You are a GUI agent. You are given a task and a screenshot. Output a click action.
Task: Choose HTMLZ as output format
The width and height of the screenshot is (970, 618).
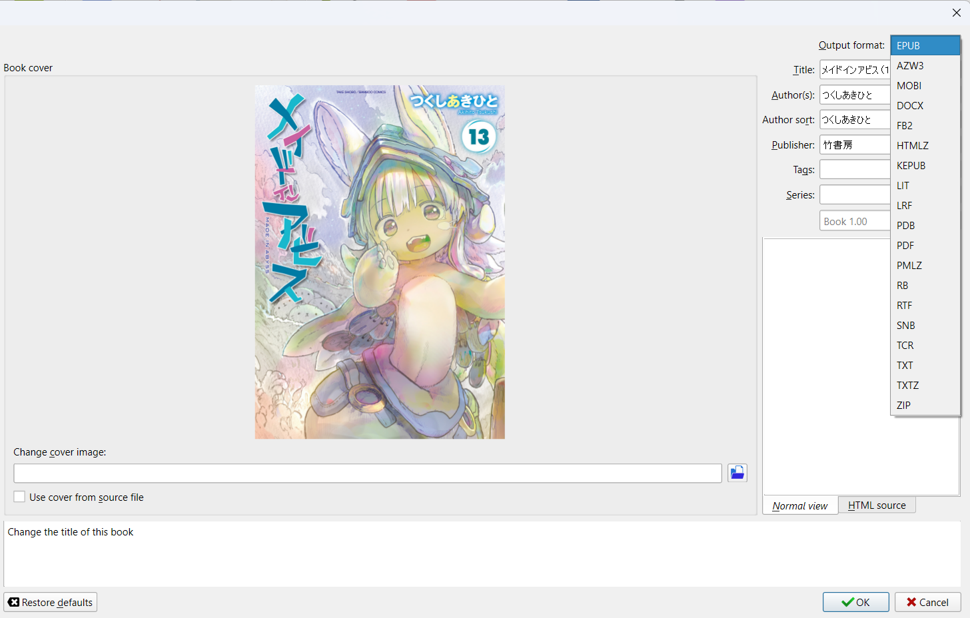[925, 145]
